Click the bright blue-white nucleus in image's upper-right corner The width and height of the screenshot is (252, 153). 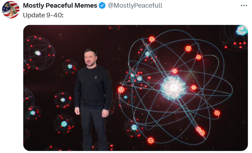242,30
